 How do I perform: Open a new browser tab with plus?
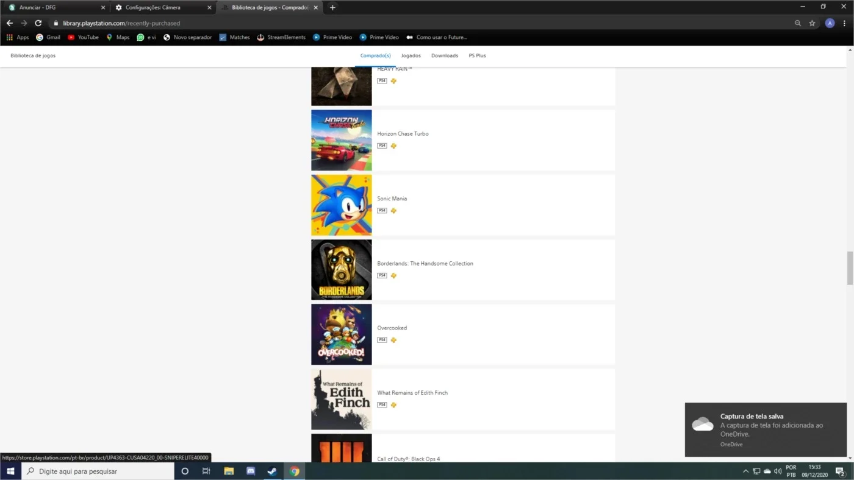[332, 7]
